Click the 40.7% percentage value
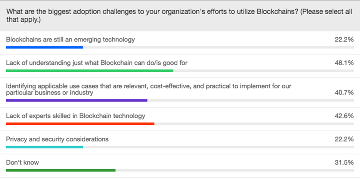360x180 pixels. [344, 93]
